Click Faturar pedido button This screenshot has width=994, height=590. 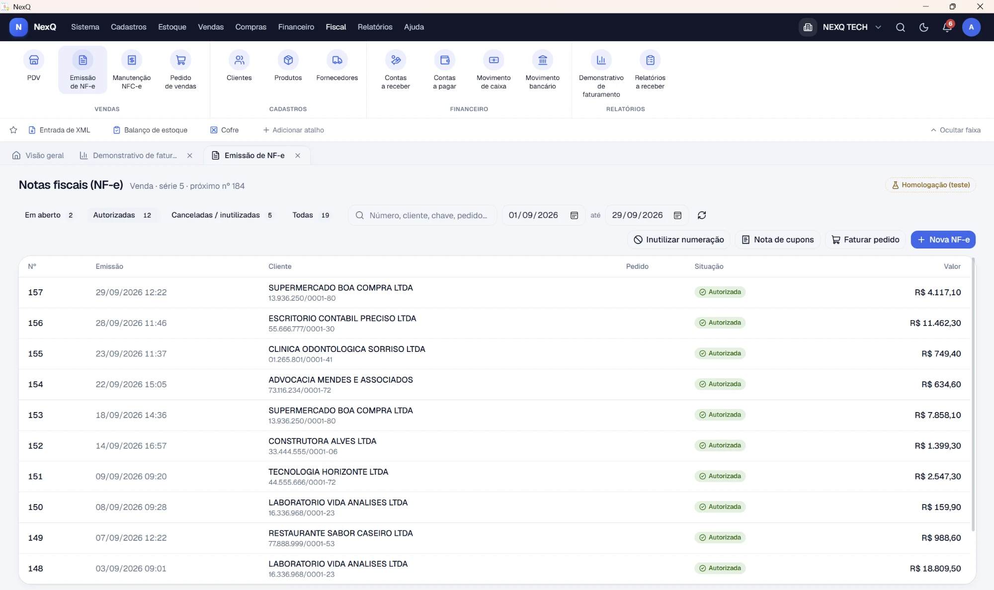tap(865, 240)
